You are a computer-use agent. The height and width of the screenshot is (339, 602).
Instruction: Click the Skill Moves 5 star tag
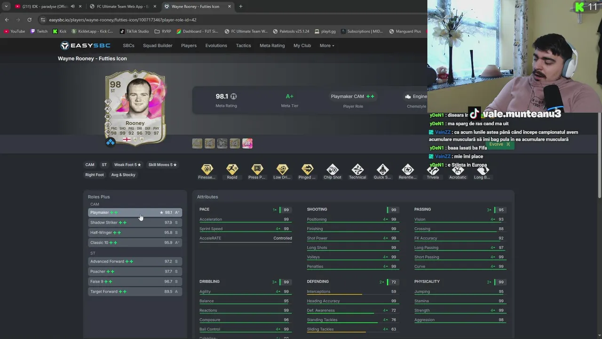163,165
